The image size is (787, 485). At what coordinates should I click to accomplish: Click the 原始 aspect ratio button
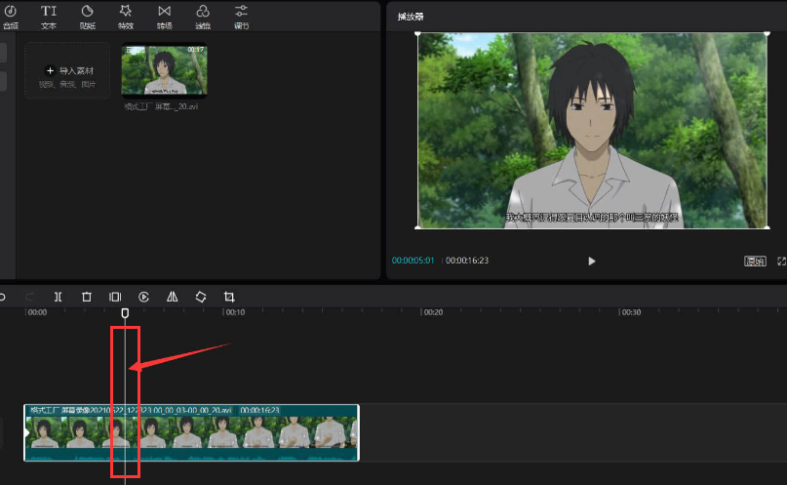pos(754,262)
